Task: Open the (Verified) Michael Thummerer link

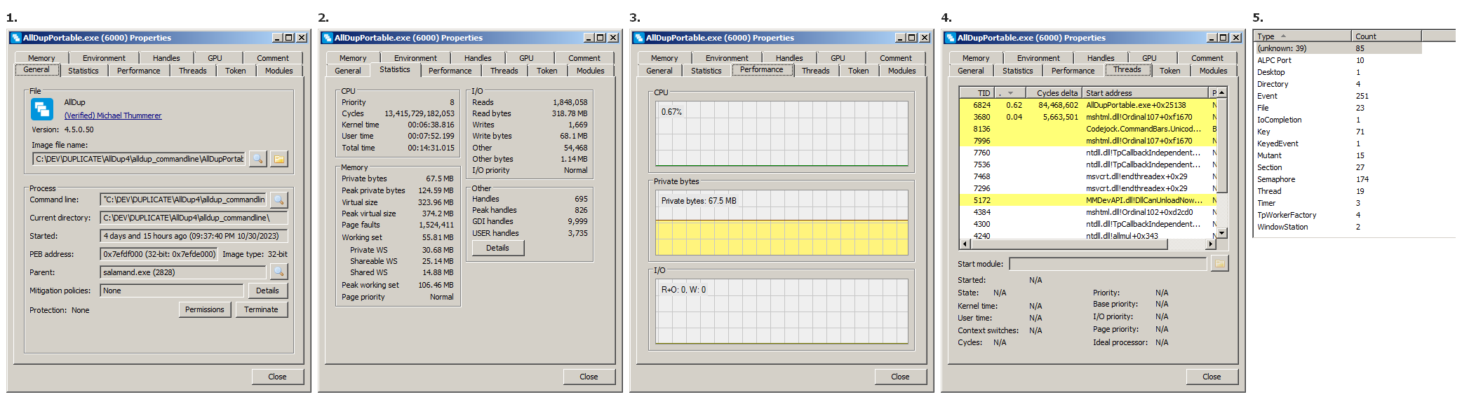Action: coord(113,116)
